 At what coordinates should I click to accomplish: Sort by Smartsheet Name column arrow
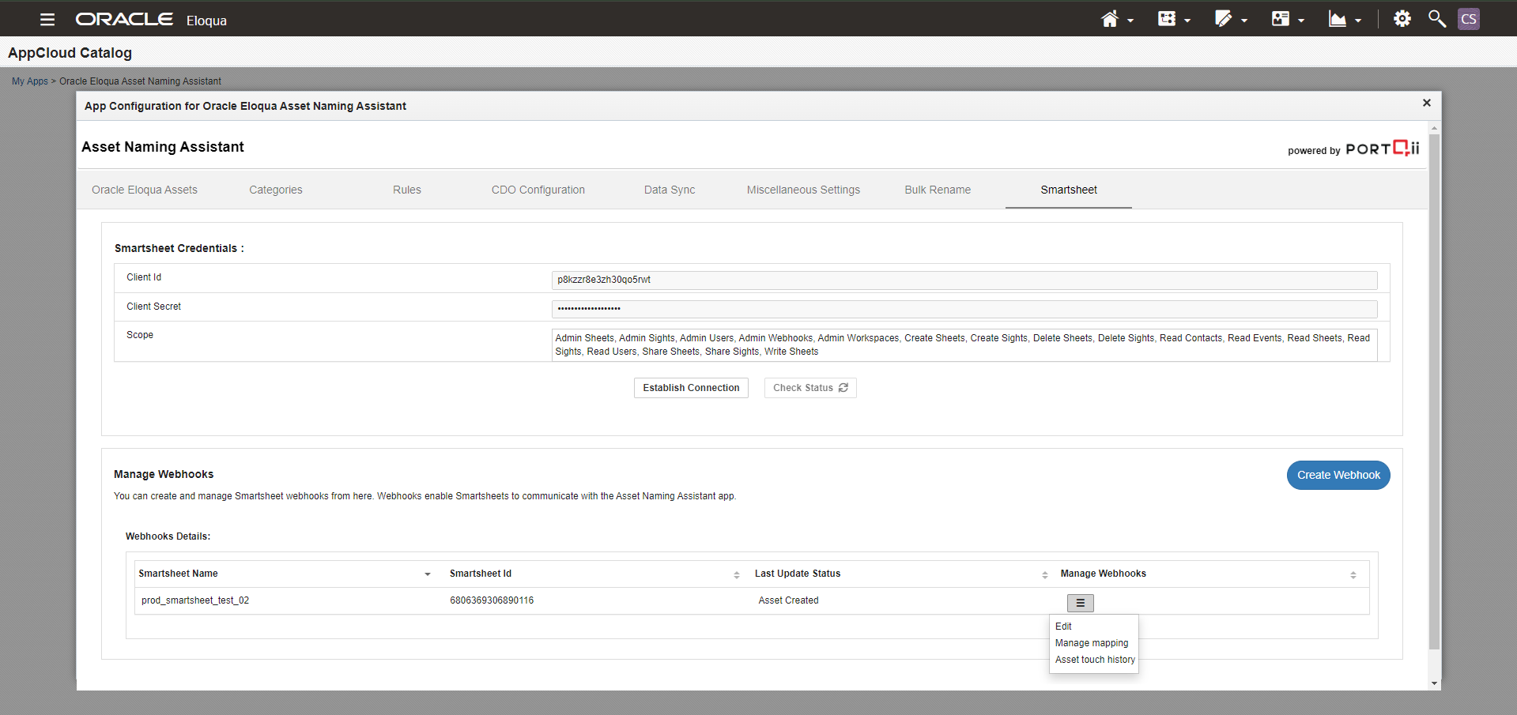tap(427, 574)
